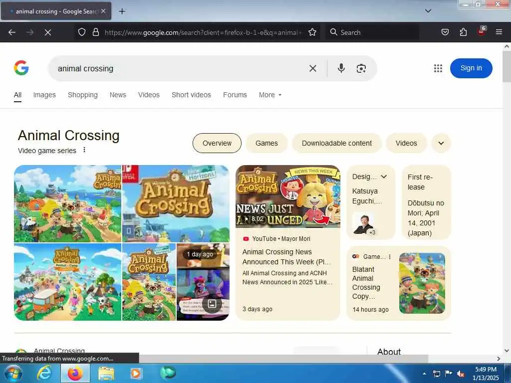Open the Firefox hamburger menu

[x=499, y=32]
